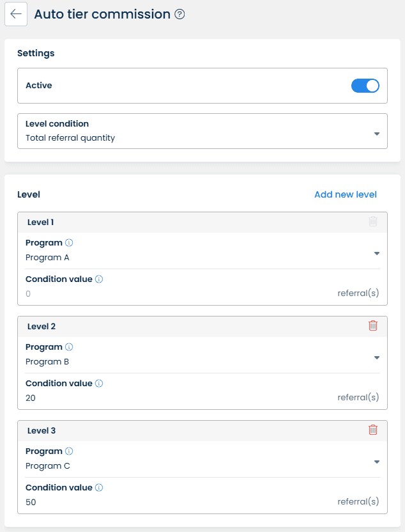Click Level 3 Condition value info icon

click(99, 488)
